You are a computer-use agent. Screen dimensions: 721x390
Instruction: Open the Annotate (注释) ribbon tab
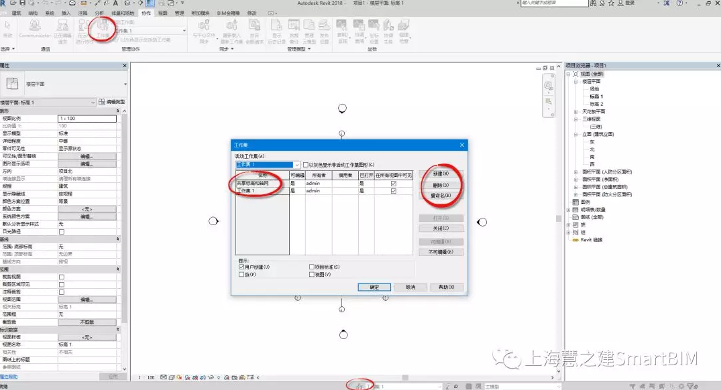pyautogui.click(x=82, y=13)
